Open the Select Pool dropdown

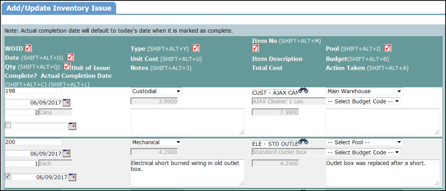tap(364, 142)
